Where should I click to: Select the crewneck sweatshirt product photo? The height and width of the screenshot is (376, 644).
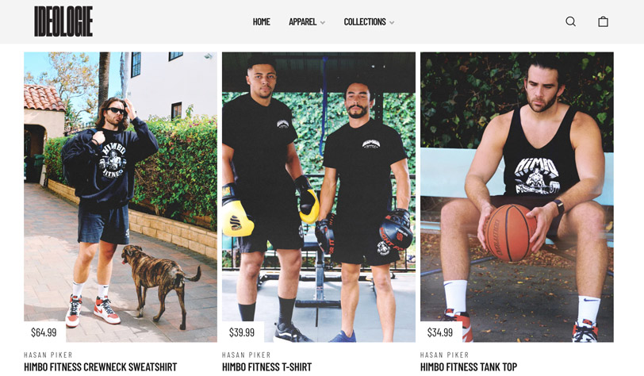pyautogui.click(x=121, y=197)
